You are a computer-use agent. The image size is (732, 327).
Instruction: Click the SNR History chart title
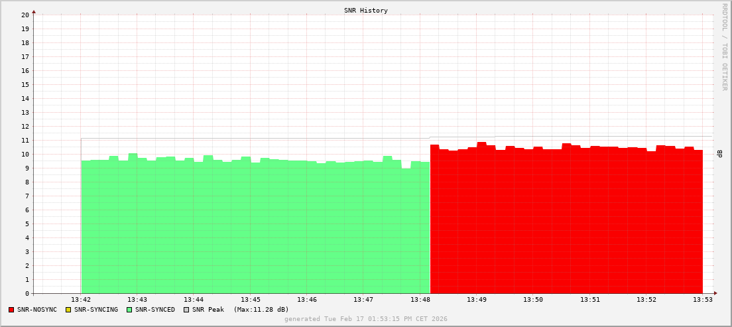click(x=366, y=11)
